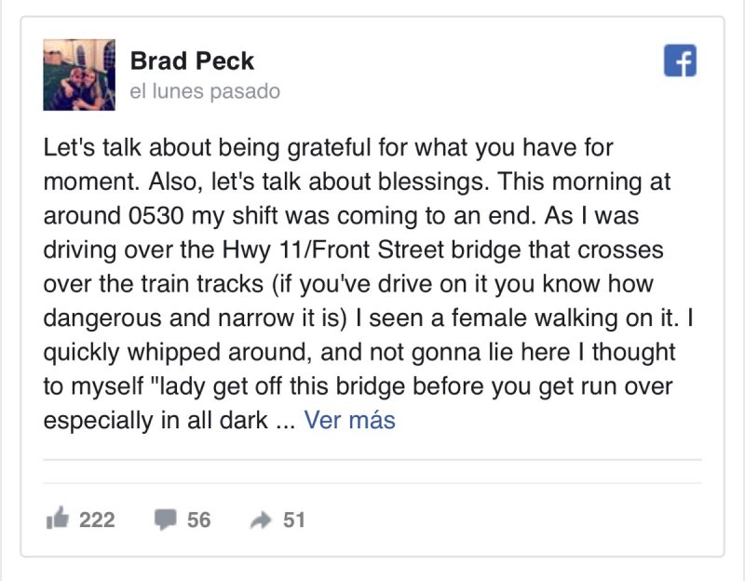Expand the post with "Ver más"
Viewport: 745px width, 581px height.
pyautogui.click(x=350, y=420)
